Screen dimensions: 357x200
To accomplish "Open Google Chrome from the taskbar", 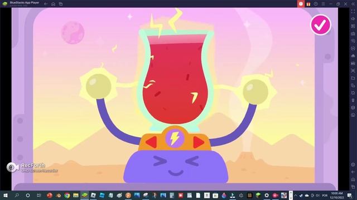I will tap(67, 195).
